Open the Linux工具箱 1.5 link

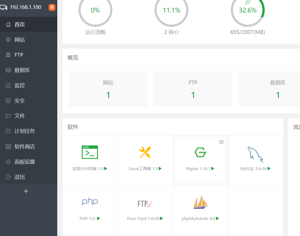143,168
